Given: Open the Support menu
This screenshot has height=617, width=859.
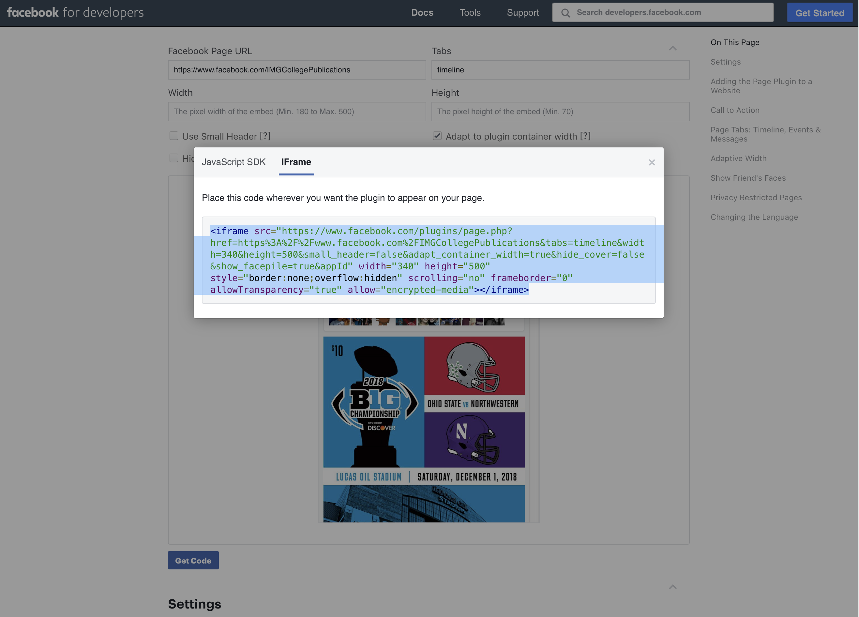Looking at the screenshot, I should [x=523, y=12].
